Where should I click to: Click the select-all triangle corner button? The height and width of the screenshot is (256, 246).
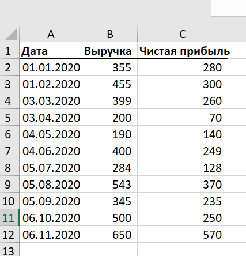10,34
